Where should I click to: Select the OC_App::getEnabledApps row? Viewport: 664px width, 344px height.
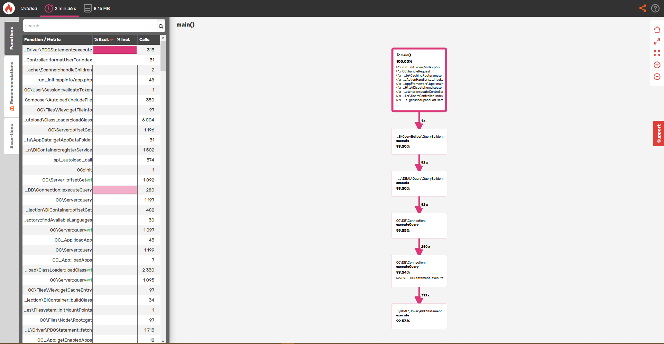coord(91,340)
